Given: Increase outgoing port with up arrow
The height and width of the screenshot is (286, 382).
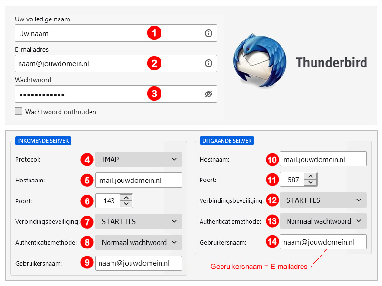Looking at the screenshot, I should [311, 176].
